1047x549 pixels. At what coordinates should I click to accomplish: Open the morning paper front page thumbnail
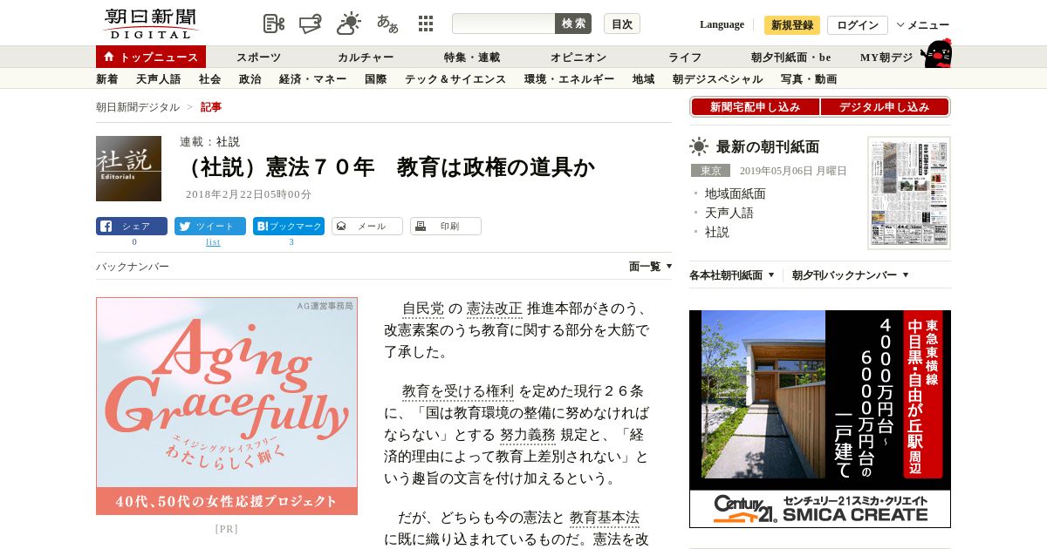[909, 193]
